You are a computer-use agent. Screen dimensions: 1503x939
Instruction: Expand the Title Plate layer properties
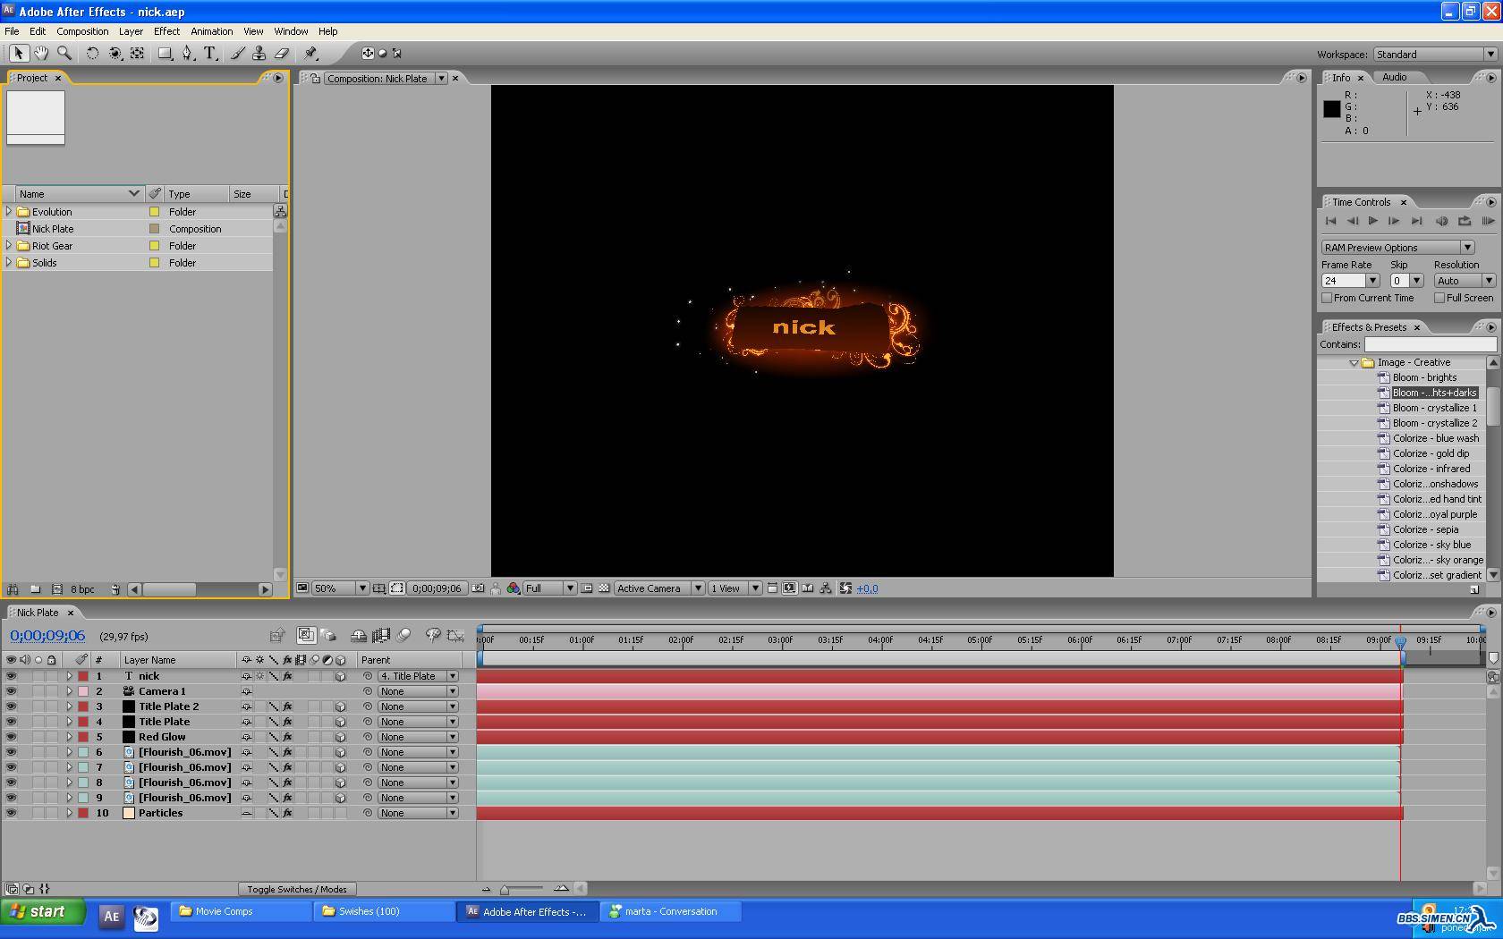(69, 722)
